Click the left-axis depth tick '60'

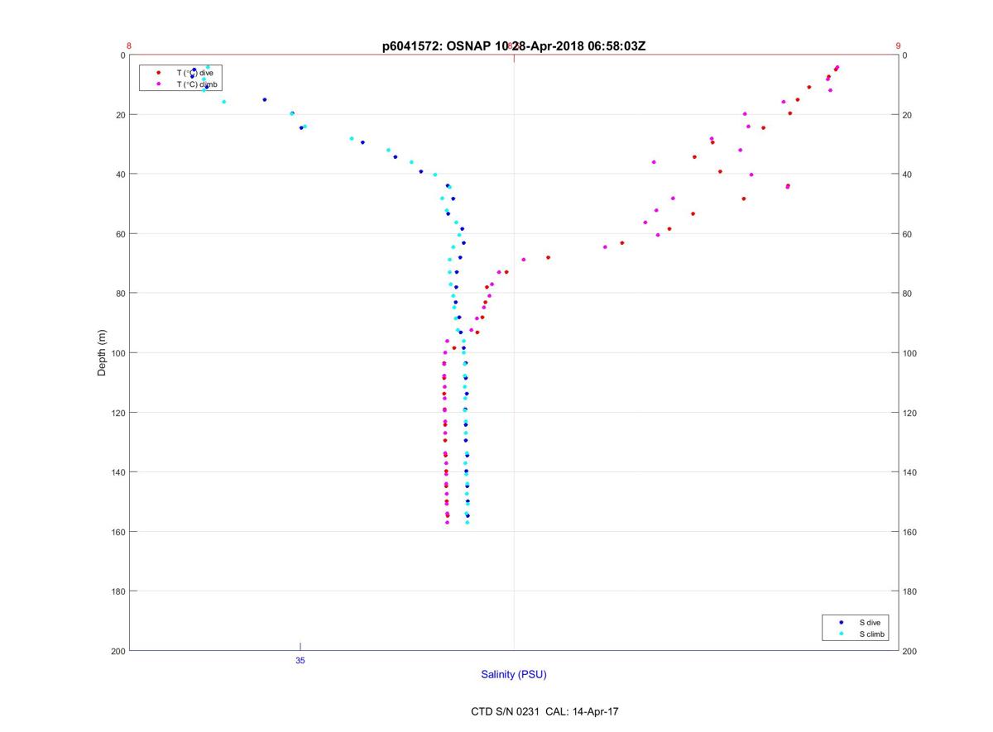coord(120,234)
